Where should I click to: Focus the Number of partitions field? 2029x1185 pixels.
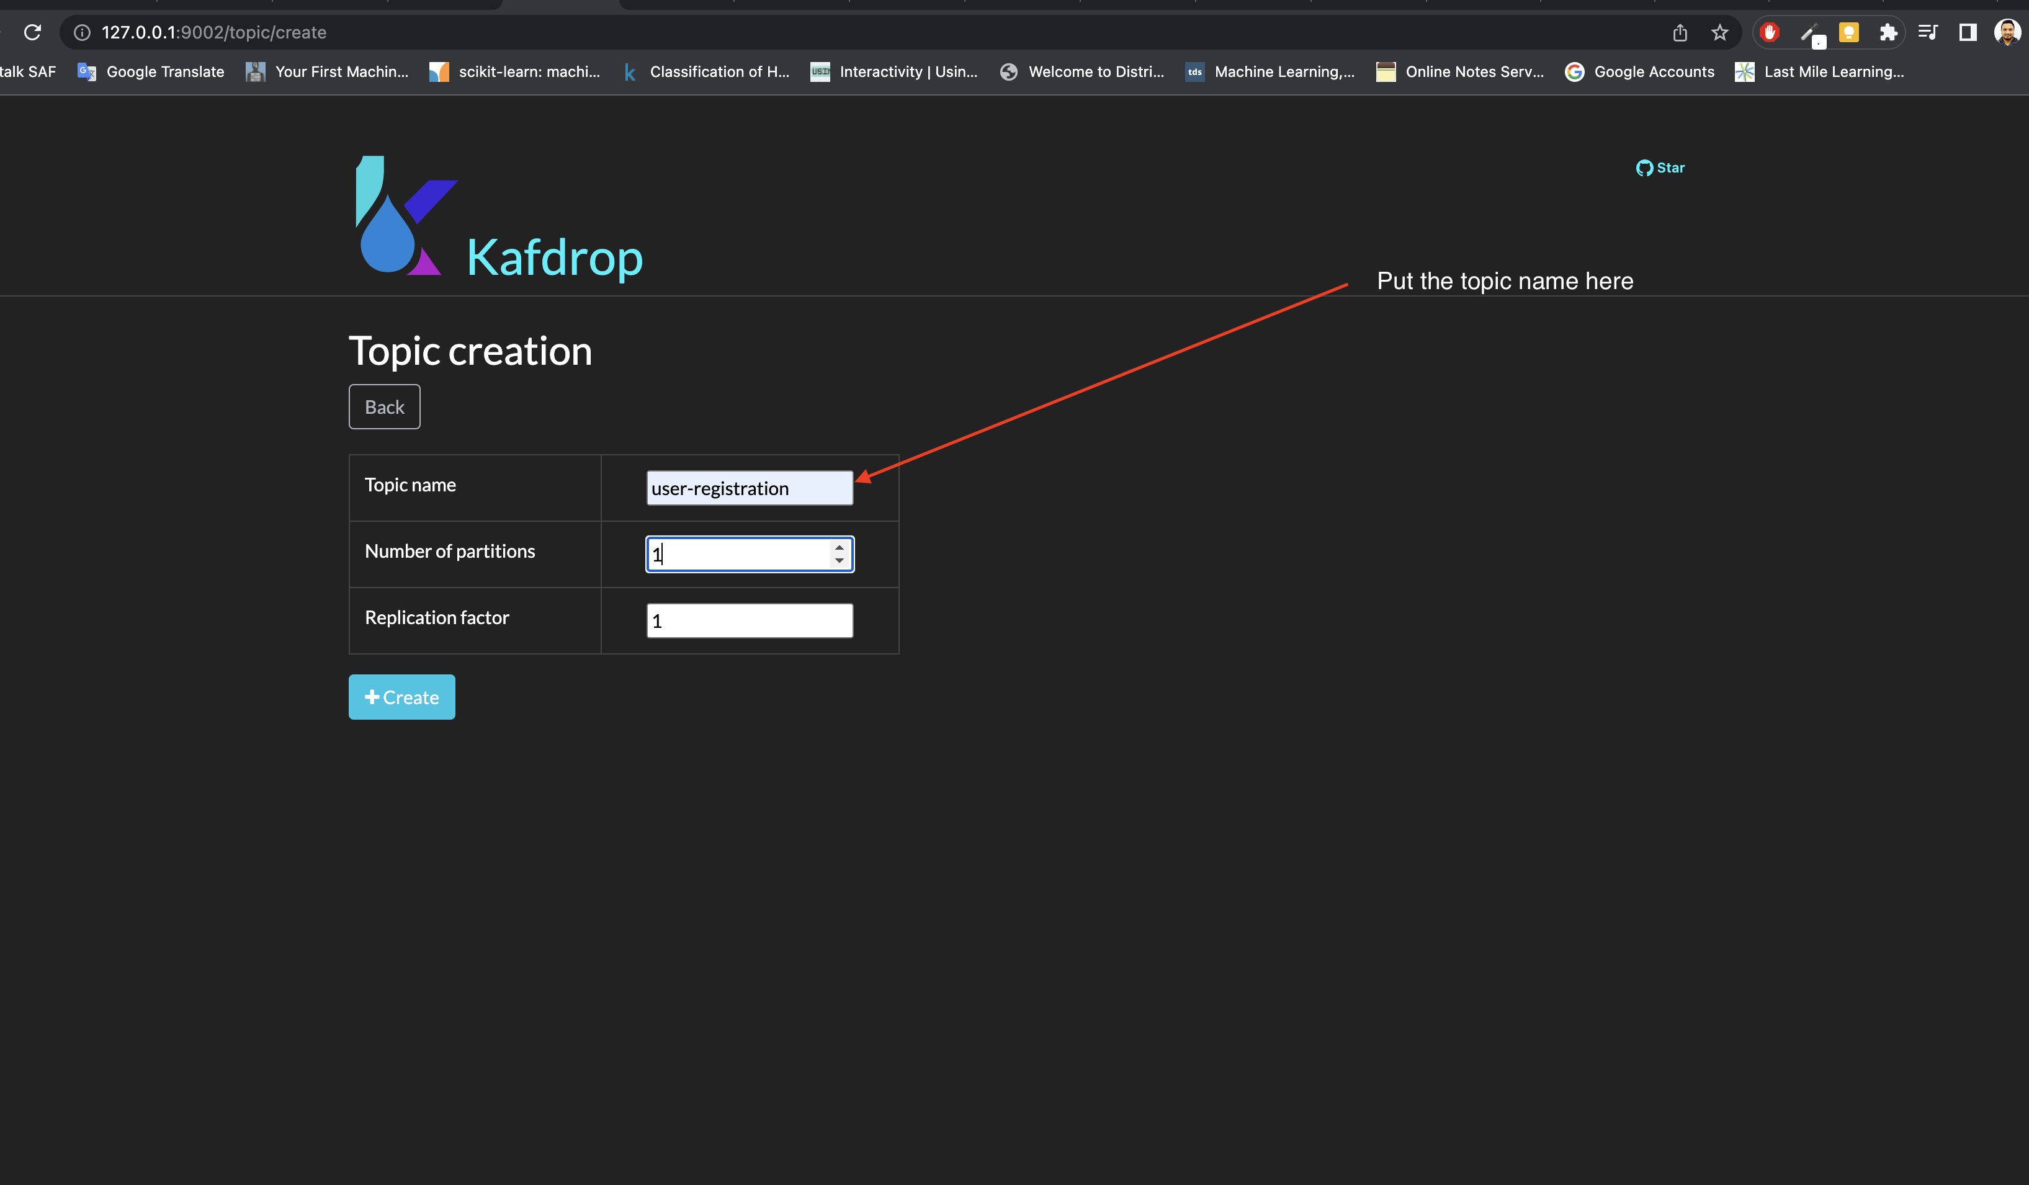[749, 554]
